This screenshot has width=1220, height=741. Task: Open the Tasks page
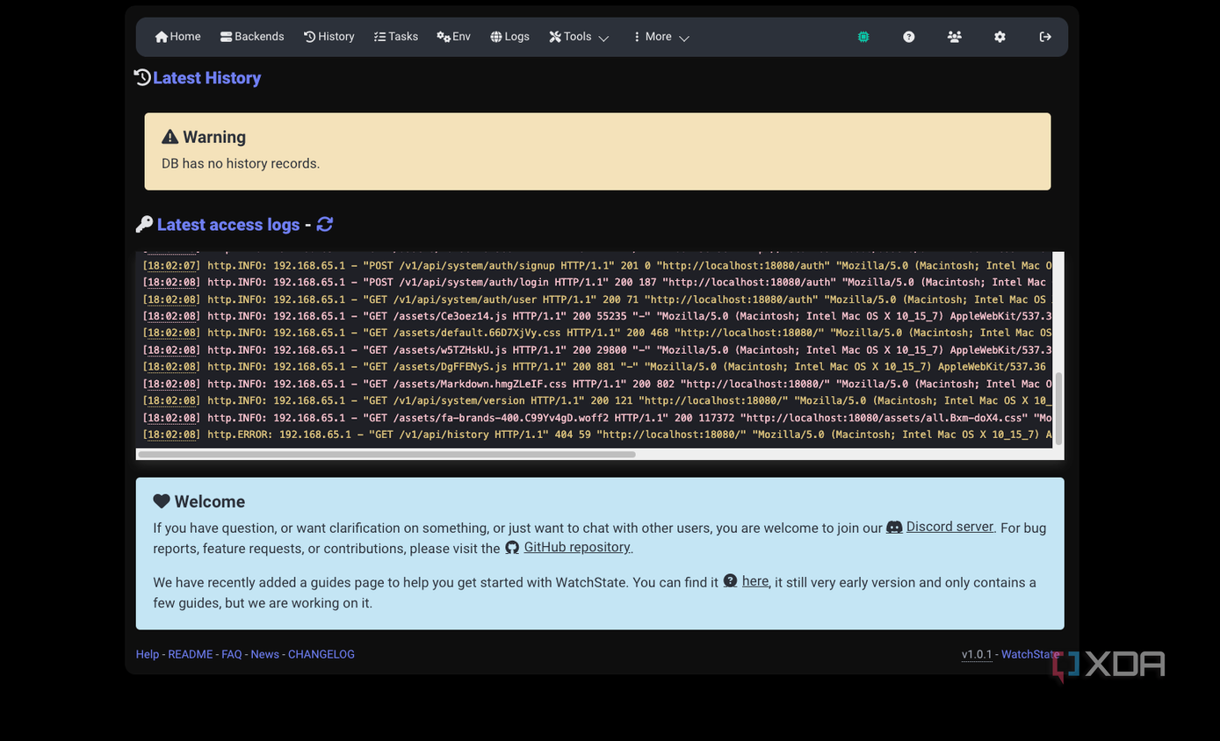coord(396,37)
